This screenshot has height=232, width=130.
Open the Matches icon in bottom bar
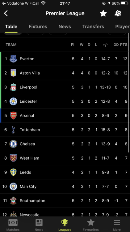click(13, 223)
